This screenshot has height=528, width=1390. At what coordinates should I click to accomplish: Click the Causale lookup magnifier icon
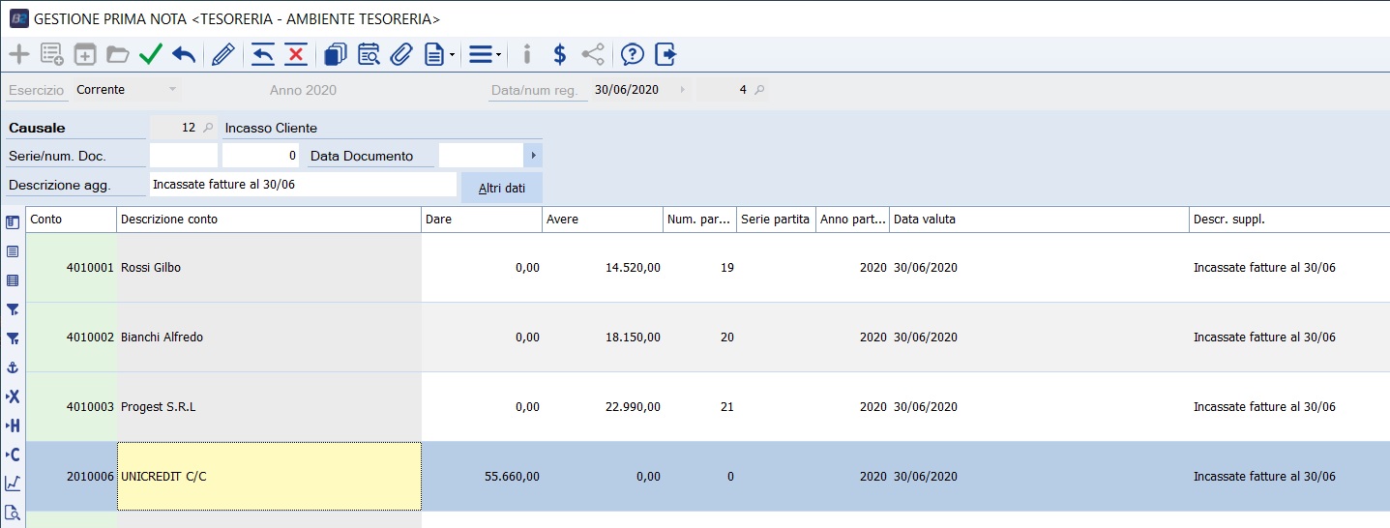(208, 128)
